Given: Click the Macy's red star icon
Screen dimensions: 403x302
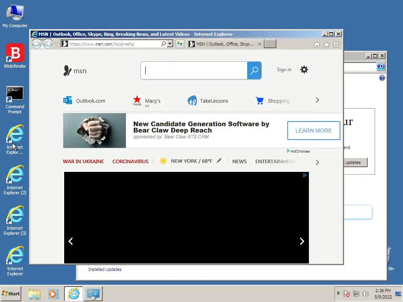Looking at the screenshot, I should (x=137, y=100).
